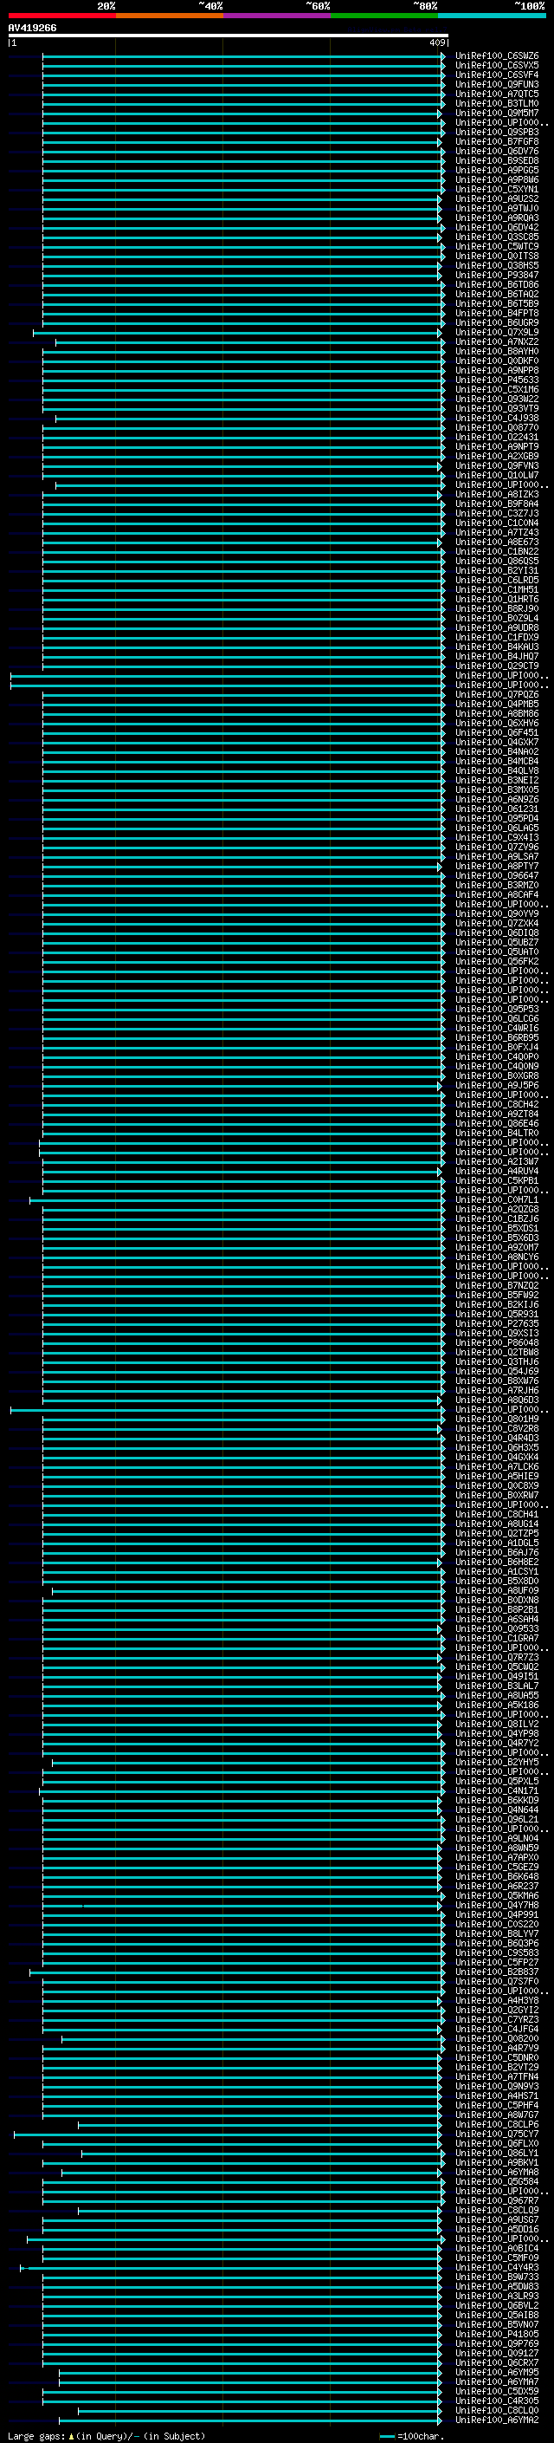Click the alignment bar for UniRef100_Q7X9L9
The height and width of the screenshot is (2443, 554).
(237, 333)
